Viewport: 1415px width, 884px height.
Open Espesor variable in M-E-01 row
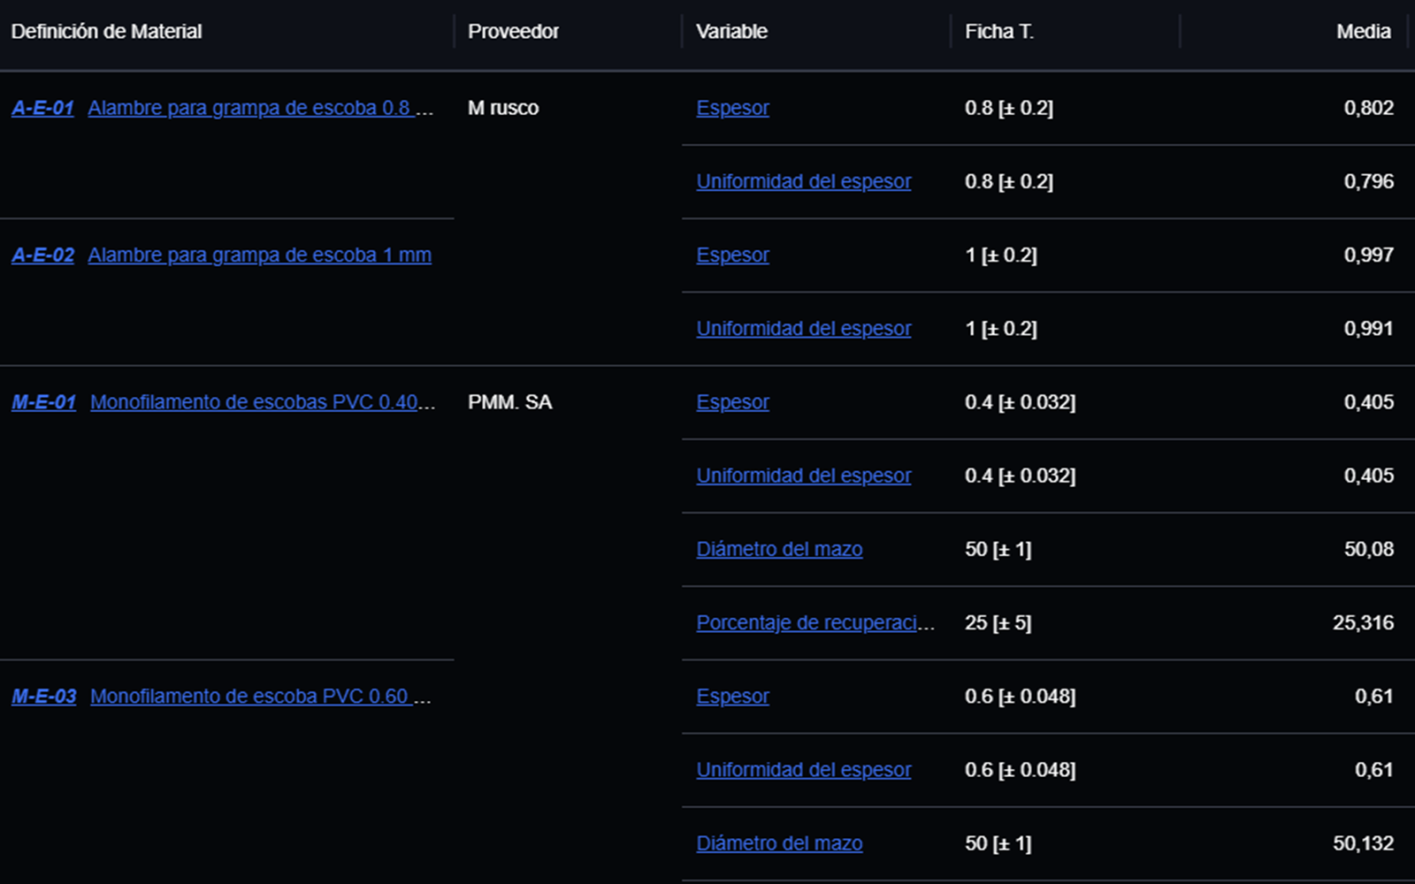(x=732, y=402)
